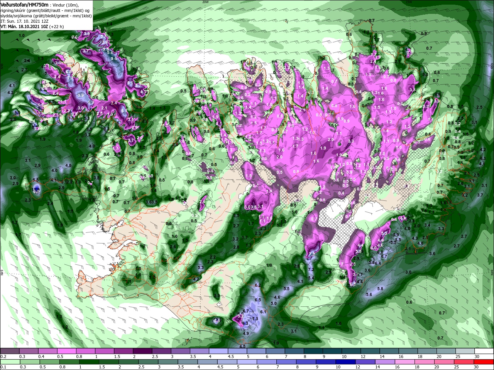Viewport: 494px width, 370px height.
Task: Click the medium green 0.5 rain swatch
Action: click(49, 362)
